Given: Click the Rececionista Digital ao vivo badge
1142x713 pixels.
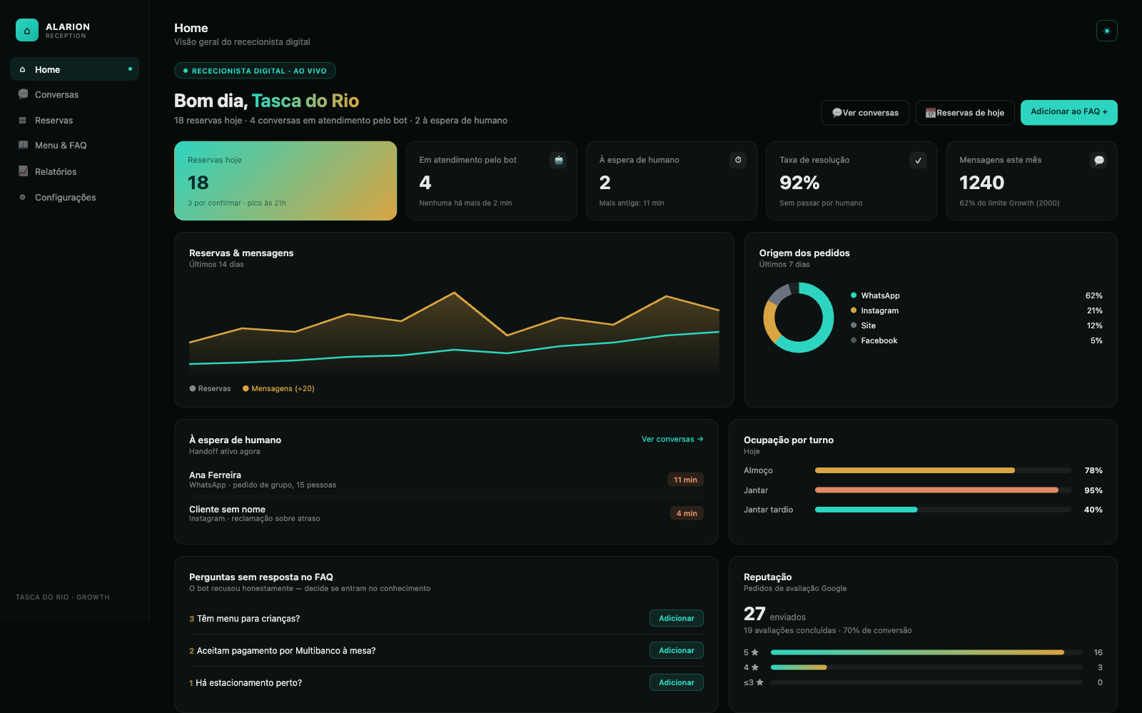Looking at the screenshot, I should [255, 71].
